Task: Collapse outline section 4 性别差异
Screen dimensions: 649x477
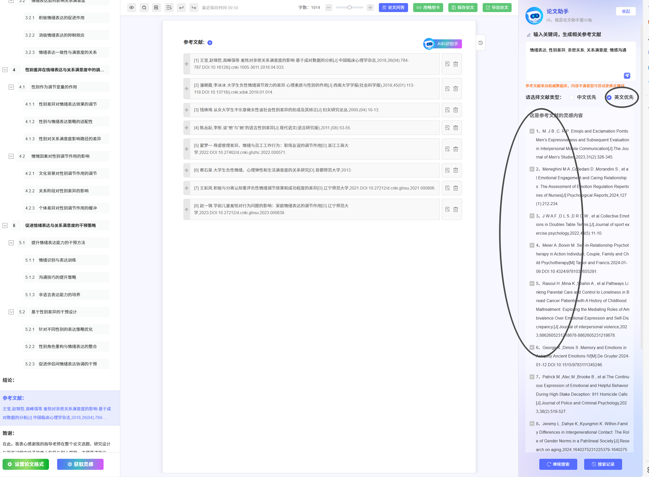Action: [5, 69]
